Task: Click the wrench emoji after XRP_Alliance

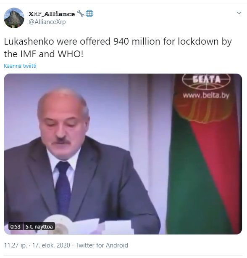Action: tap(81, 13)
